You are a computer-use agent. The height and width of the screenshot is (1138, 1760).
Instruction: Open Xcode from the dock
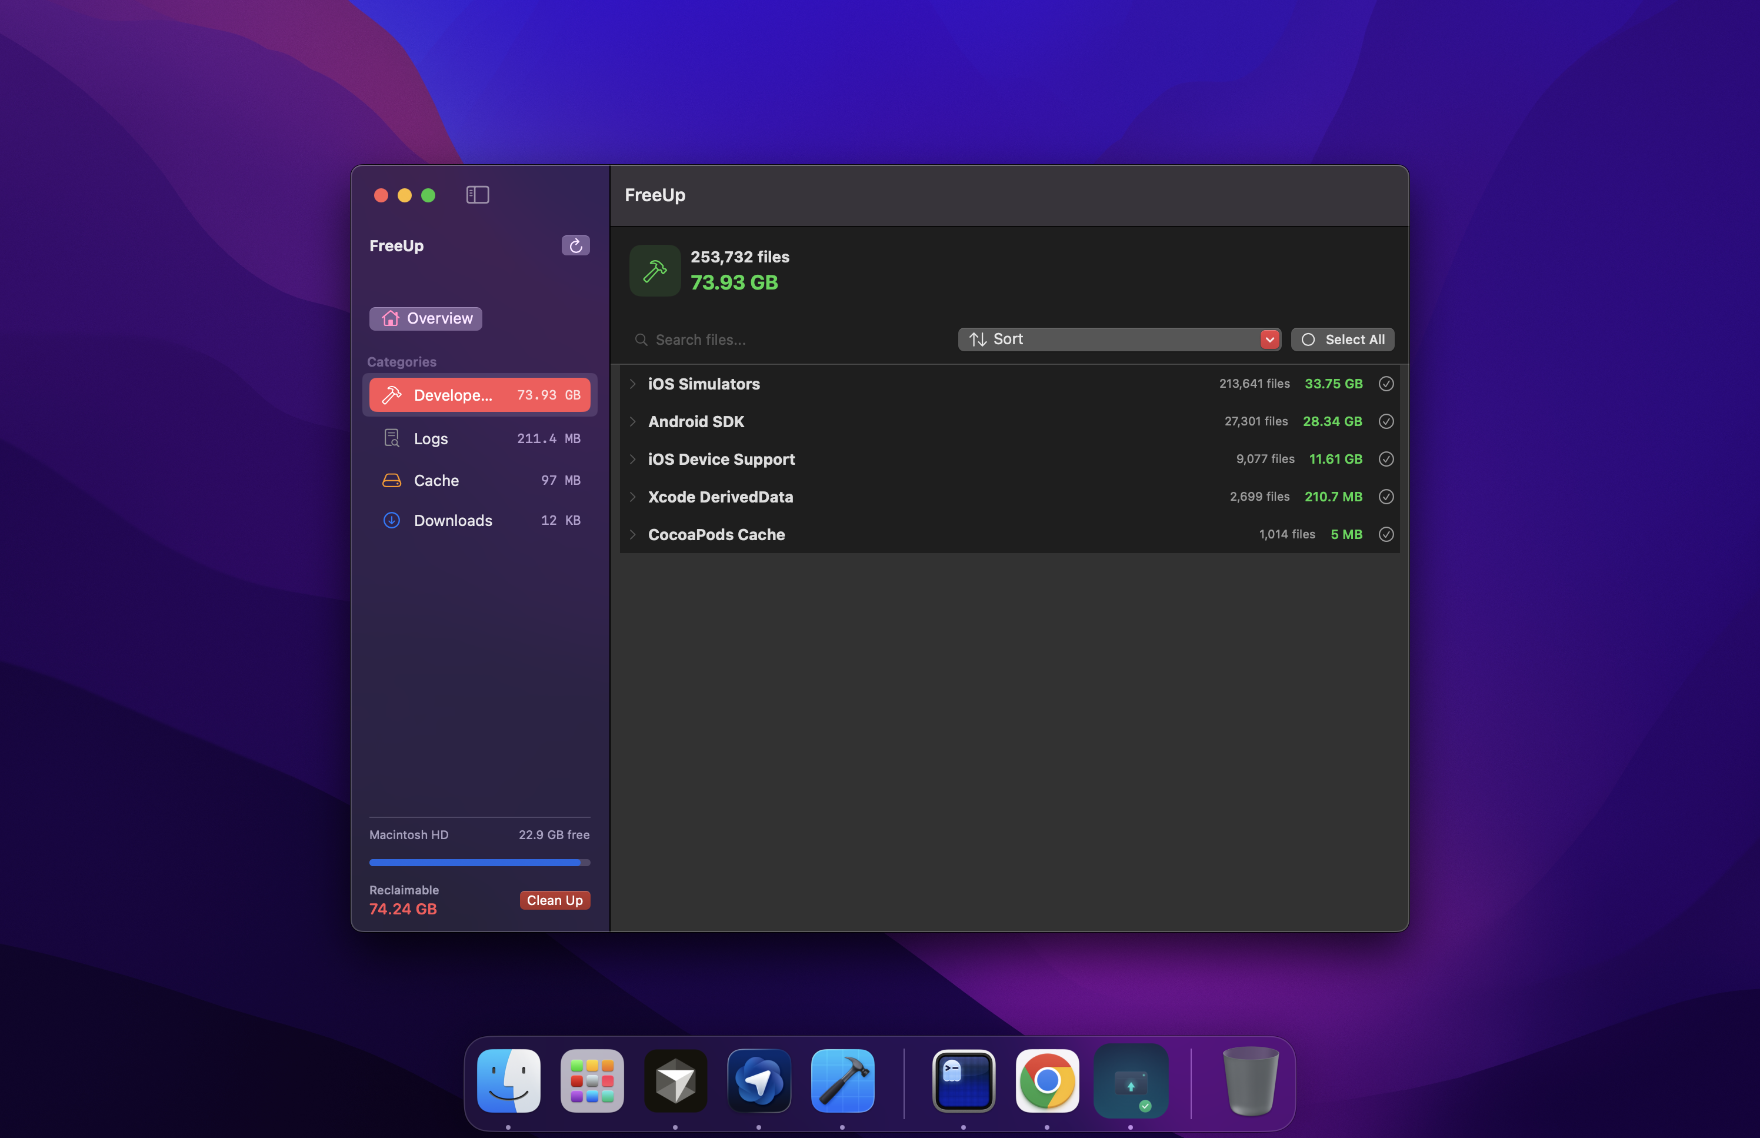[842, 1080]
